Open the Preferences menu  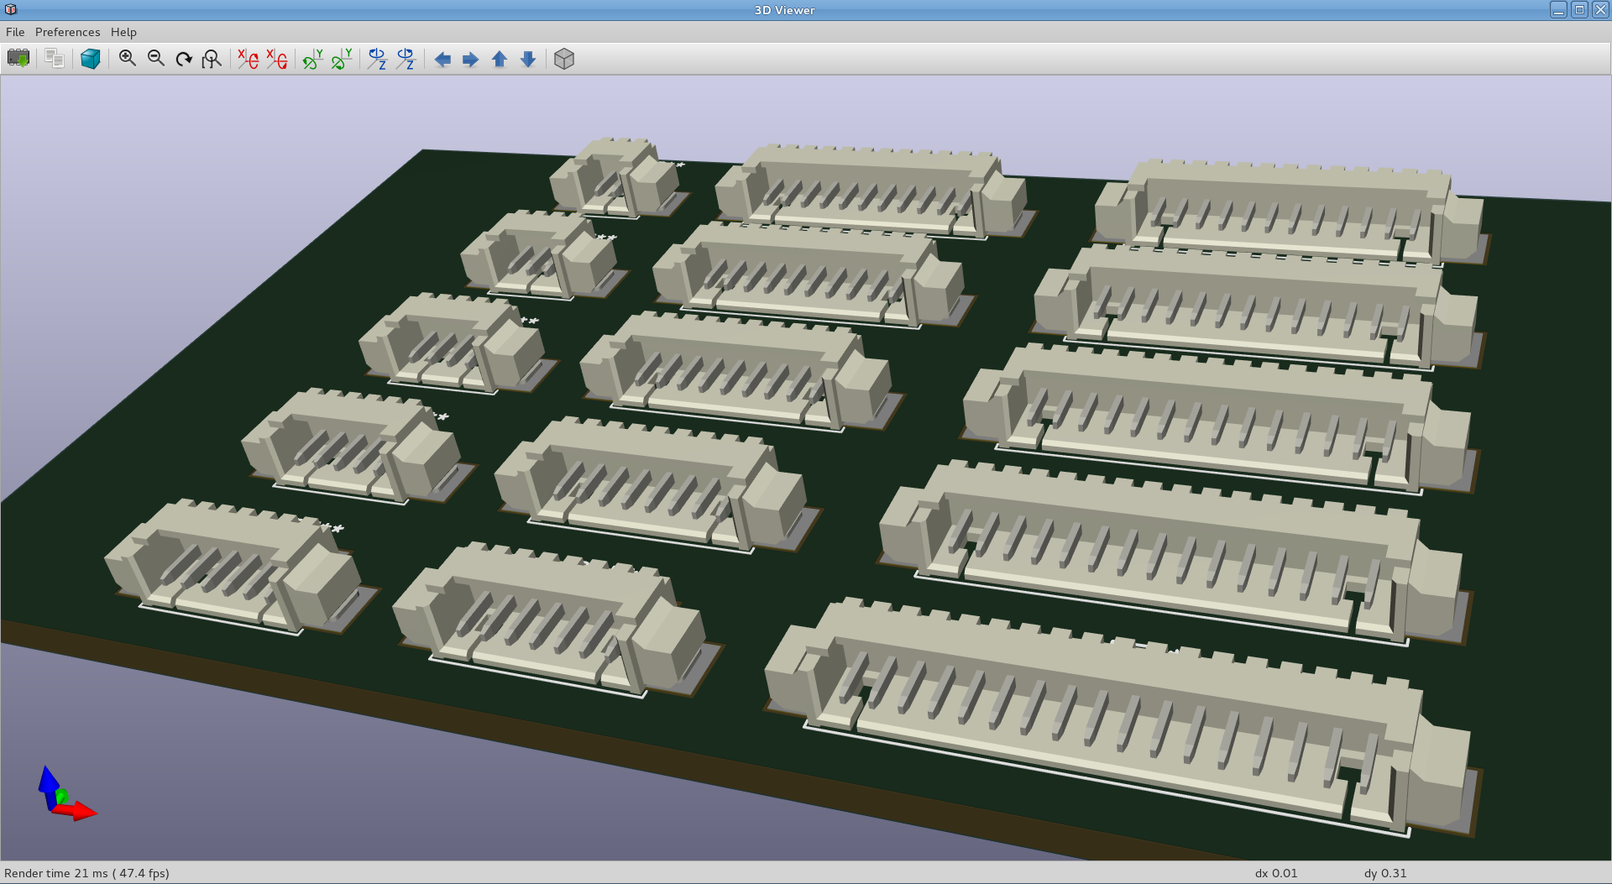tap(67, 32)
